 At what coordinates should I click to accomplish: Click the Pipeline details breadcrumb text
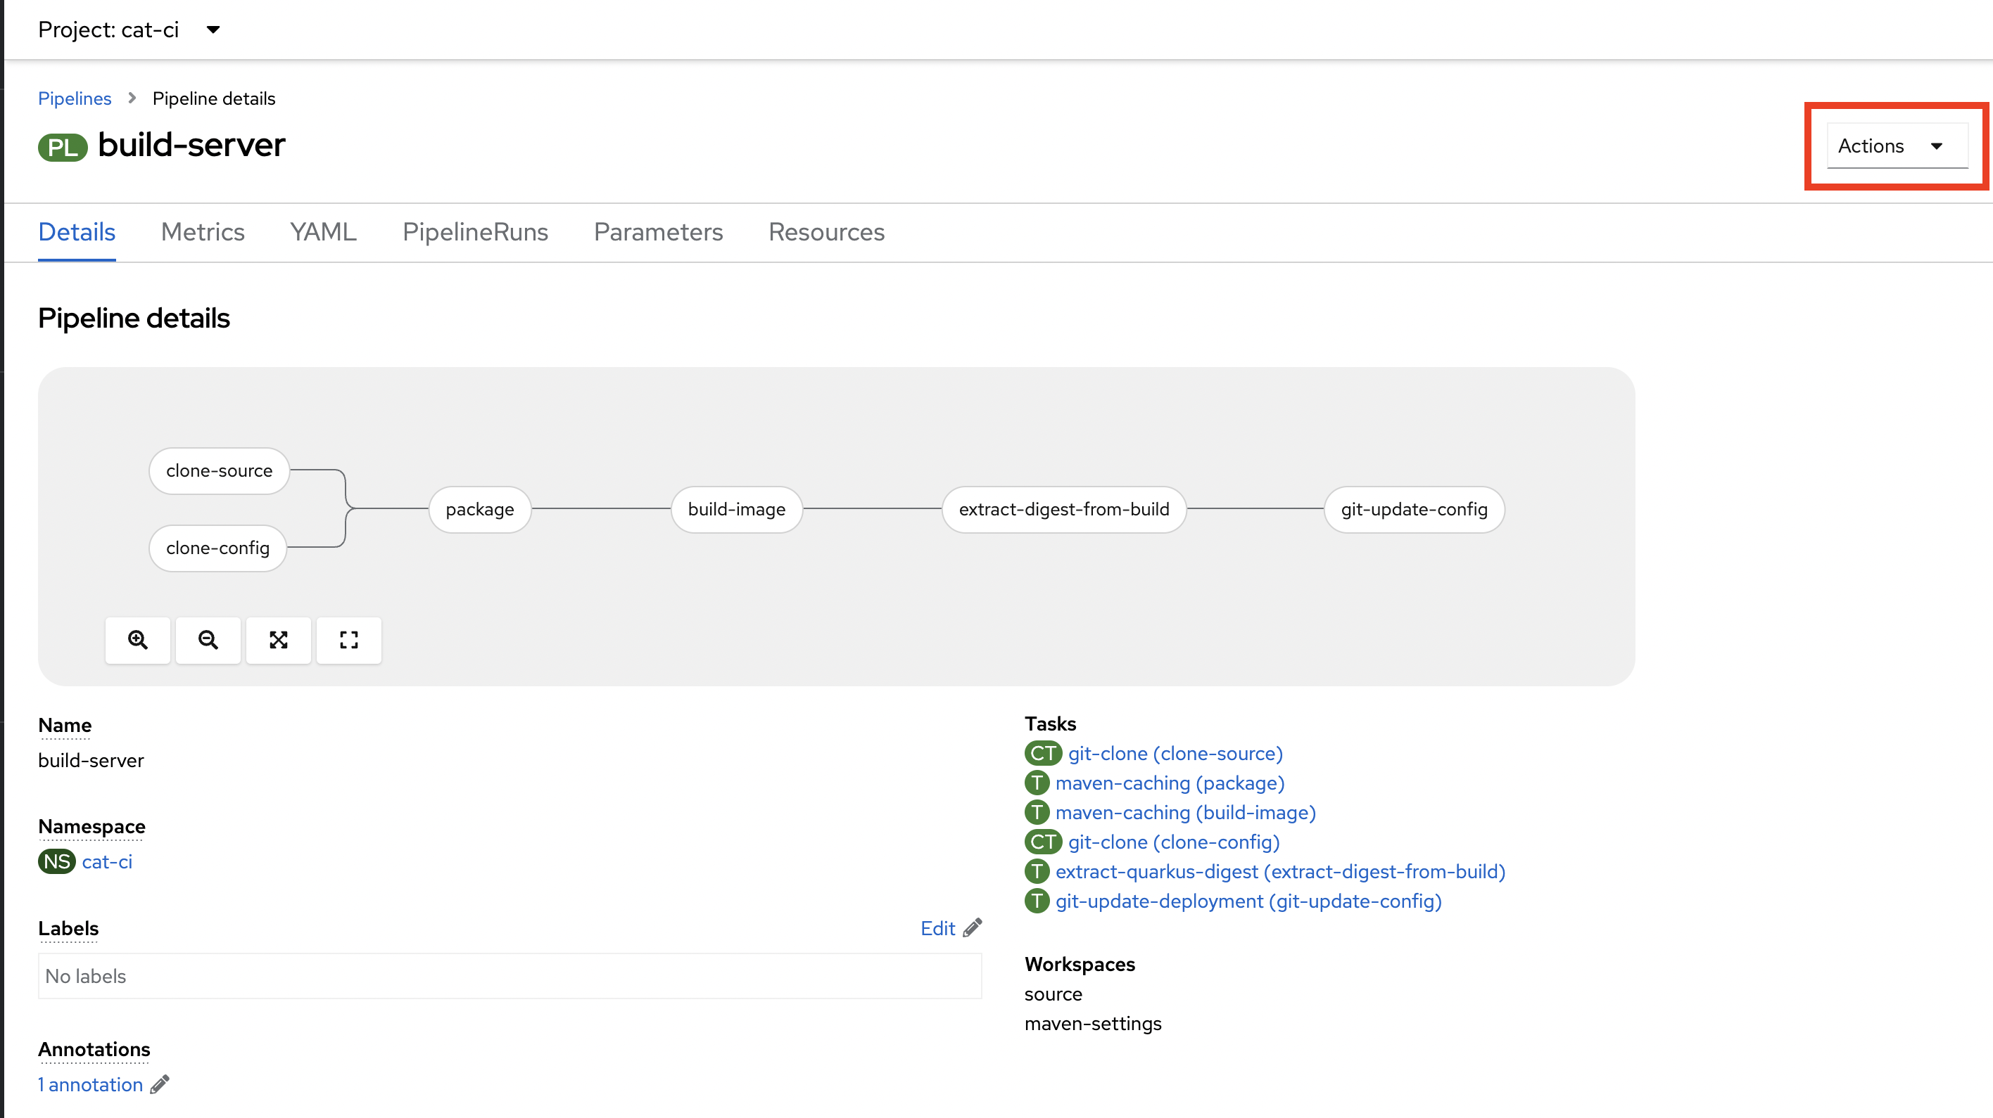click(213, 98)
